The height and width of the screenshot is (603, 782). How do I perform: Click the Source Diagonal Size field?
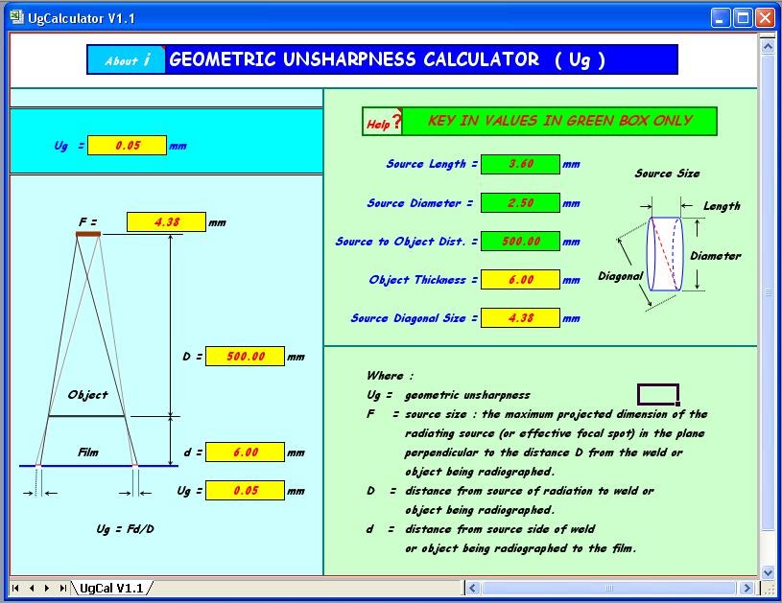point(519,316)
